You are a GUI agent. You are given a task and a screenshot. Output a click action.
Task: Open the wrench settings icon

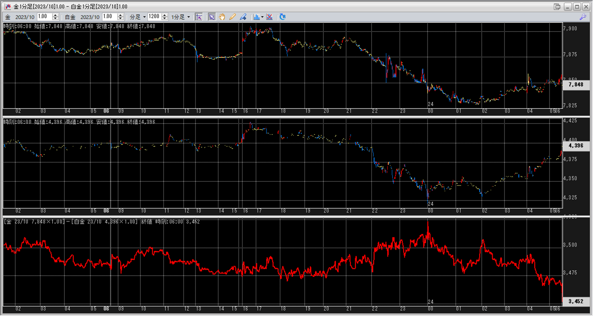(583, 17)
